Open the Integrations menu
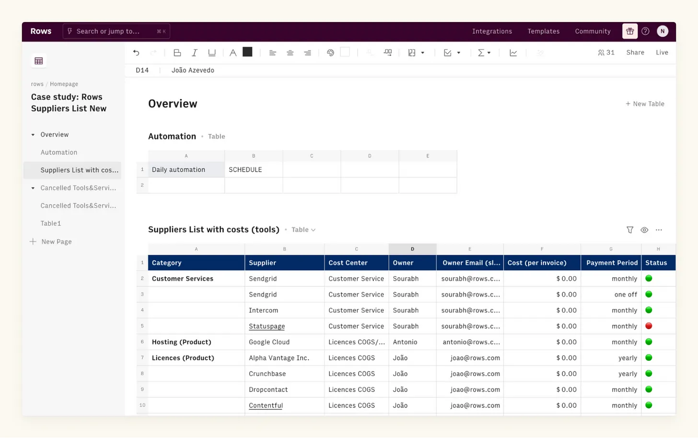 pyautogui.click(x=492, y=31)
